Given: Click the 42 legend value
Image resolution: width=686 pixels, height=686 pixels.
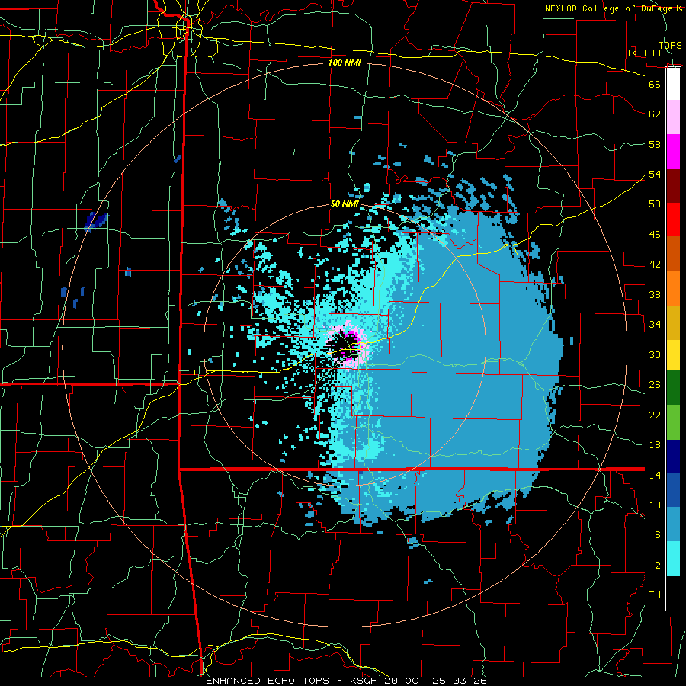Looking at the screenshot, I should click(655, 264).
